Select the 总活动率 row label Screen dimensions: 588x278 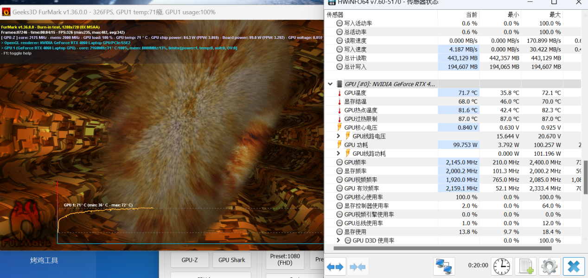tap(355, 32)
